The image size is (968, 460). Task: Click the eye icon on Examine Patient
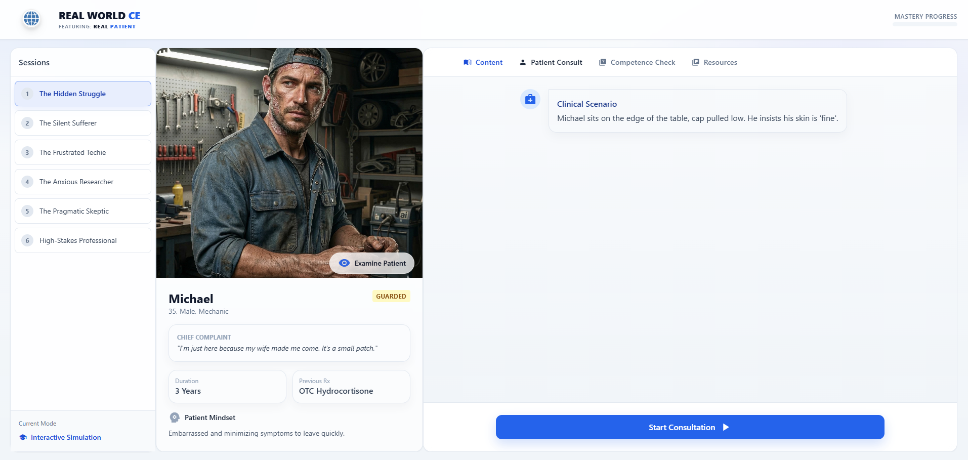[x=344, y=263]
